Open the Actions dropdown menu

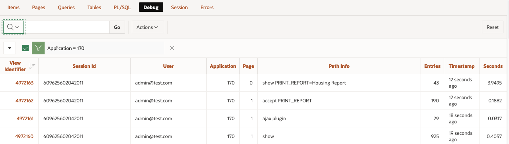pyautogui.click(x=147, y=27)
